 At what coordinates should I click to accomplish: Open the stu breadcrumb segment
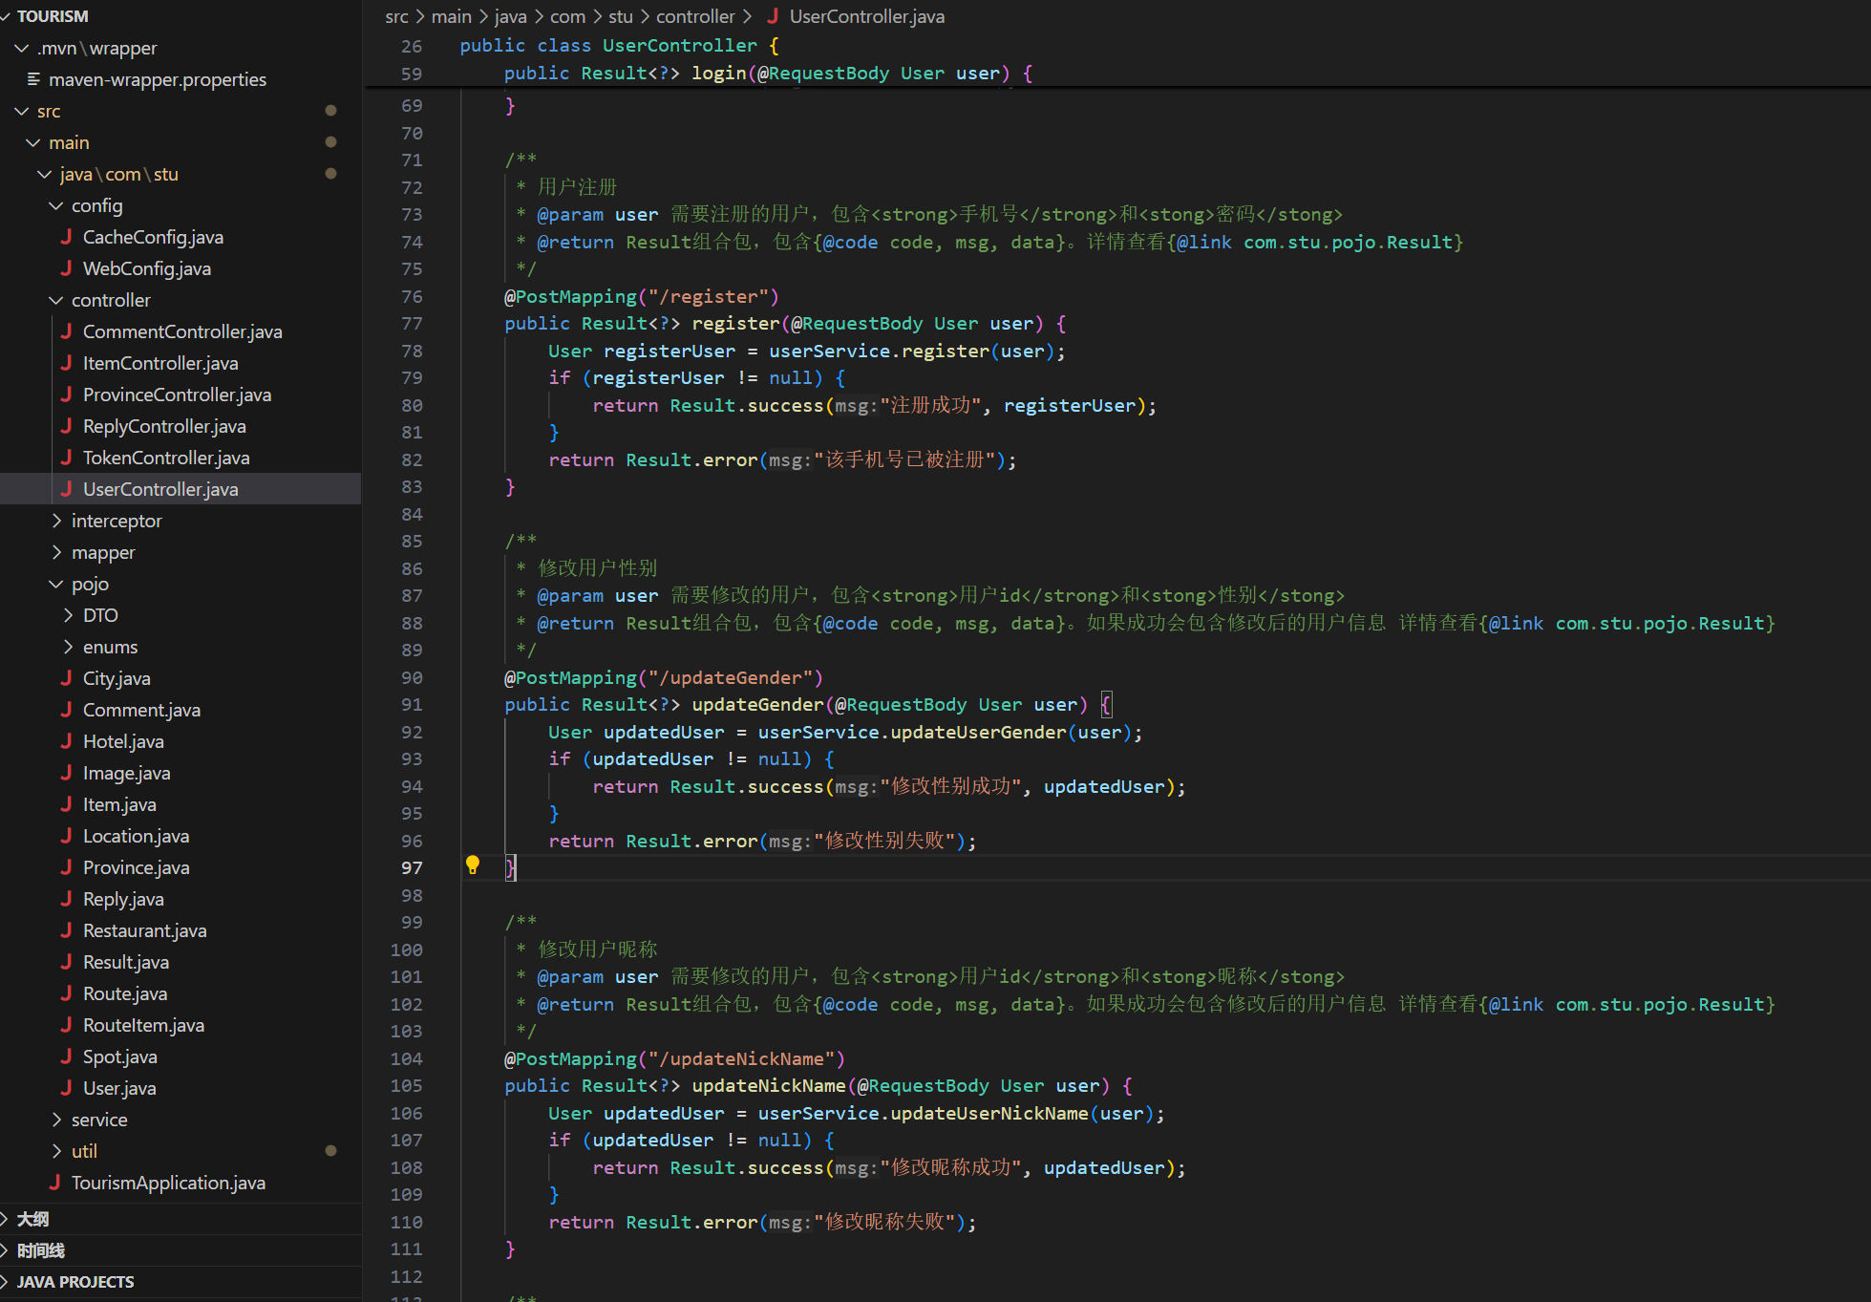(x=620, y=16)
